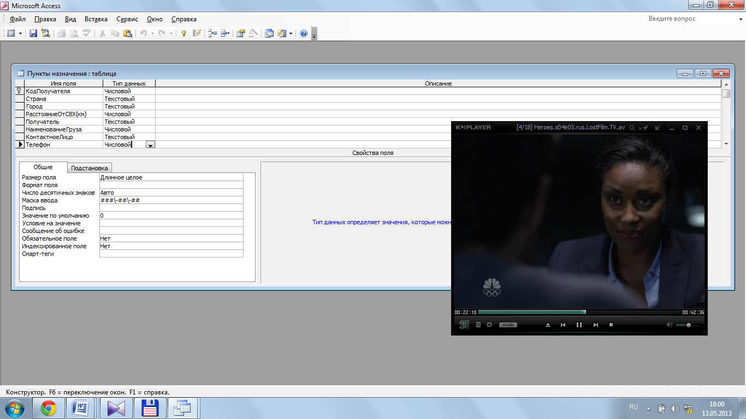Open the Окно menu
746x419 pixels.
pyautogui.click(x=155, y=19)
